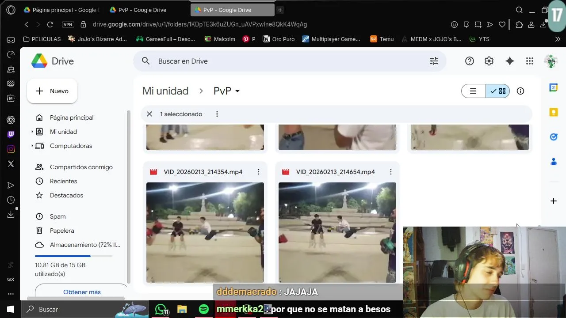
Task: Open the Temu bookmark
Action: (382, 39)
